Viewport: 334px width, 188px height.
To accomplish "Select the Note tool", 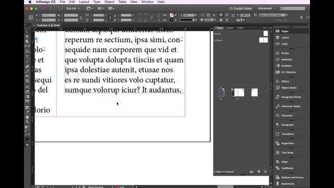I will pyautogui.click(x=27, y=108).
